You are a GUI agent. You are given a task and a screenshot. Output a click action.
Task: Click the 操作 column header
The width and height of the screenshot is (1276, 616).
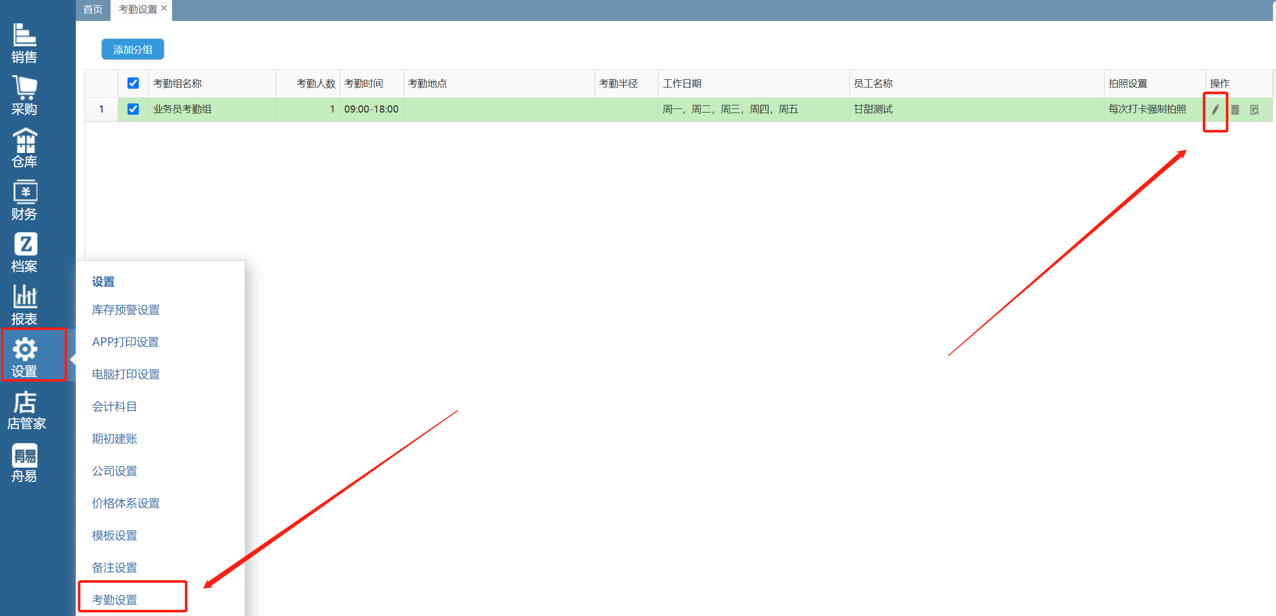(x=1239, y=83)
